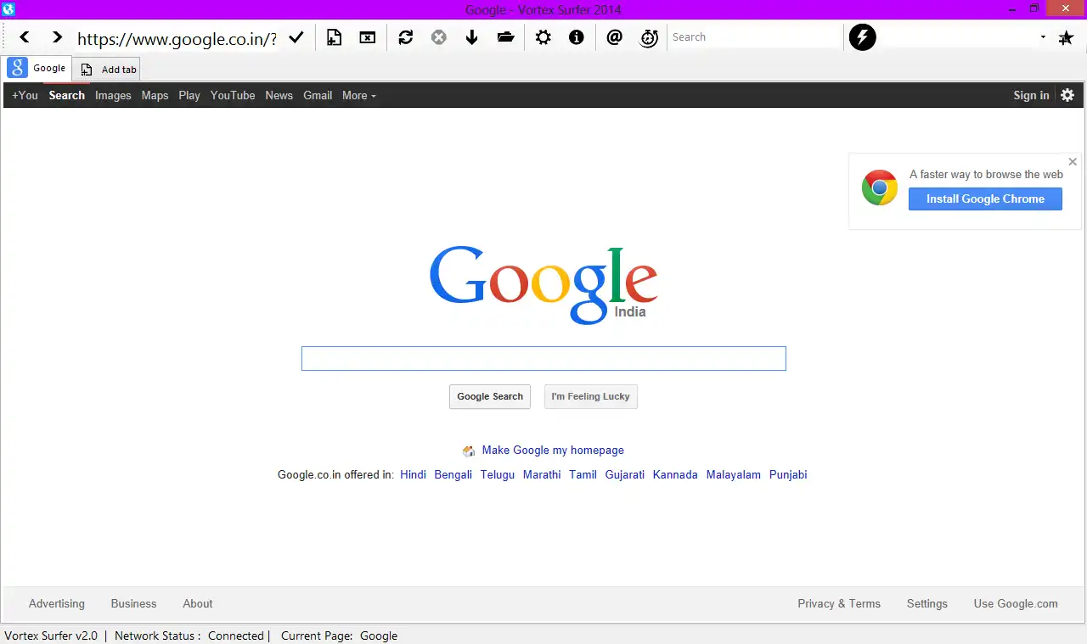Screen dimensions: 1087x644
Task: Click the Make Google my homepage link
Action: [x=553, y=451]
